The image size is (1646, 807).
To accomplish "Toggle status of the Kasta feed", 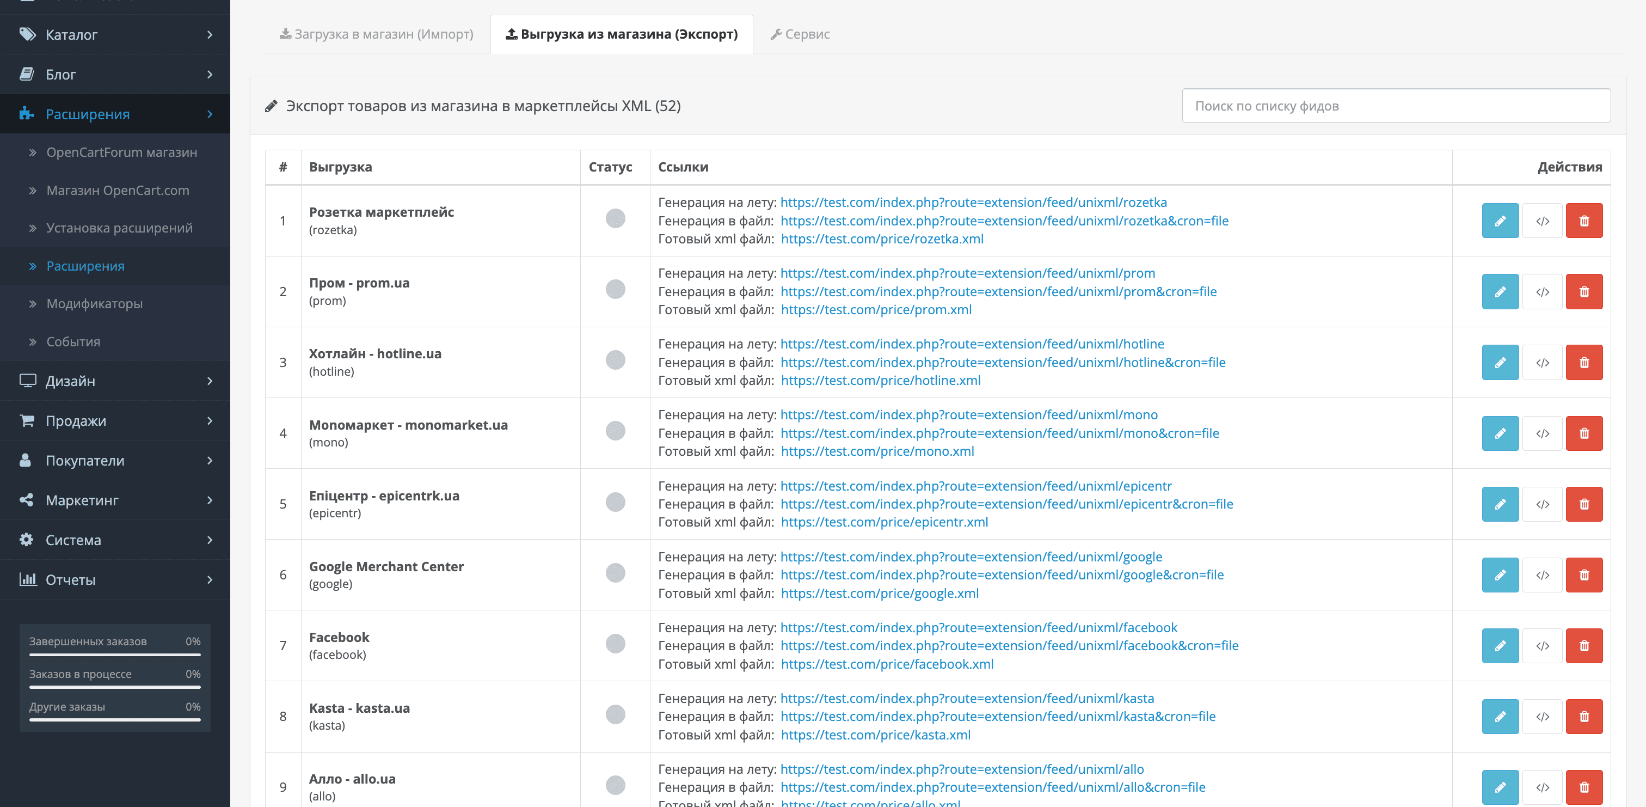I will point(615,714).
